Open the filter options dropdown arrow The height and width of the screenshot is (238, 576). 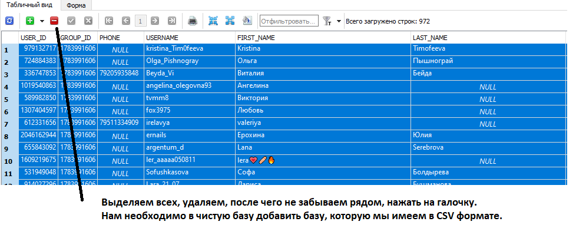point(339,21)
